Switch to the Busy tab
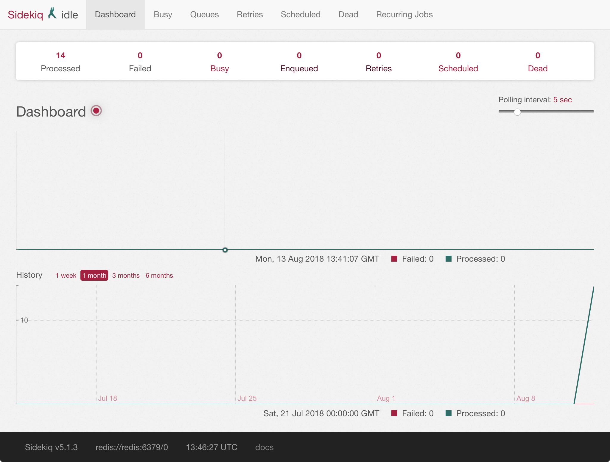This screenshot has height=462, width=610. [163, 14]
